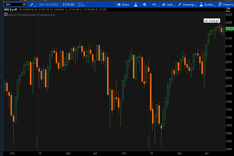
Task: Click the 16 year label on time axis
Action: coord(151,153)
